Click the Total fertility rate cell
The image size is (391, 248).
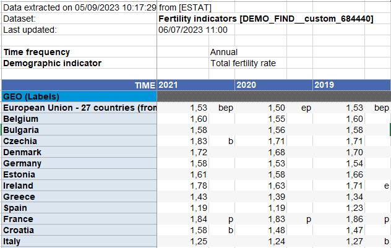pyautogui.click(x=243, y=63)
